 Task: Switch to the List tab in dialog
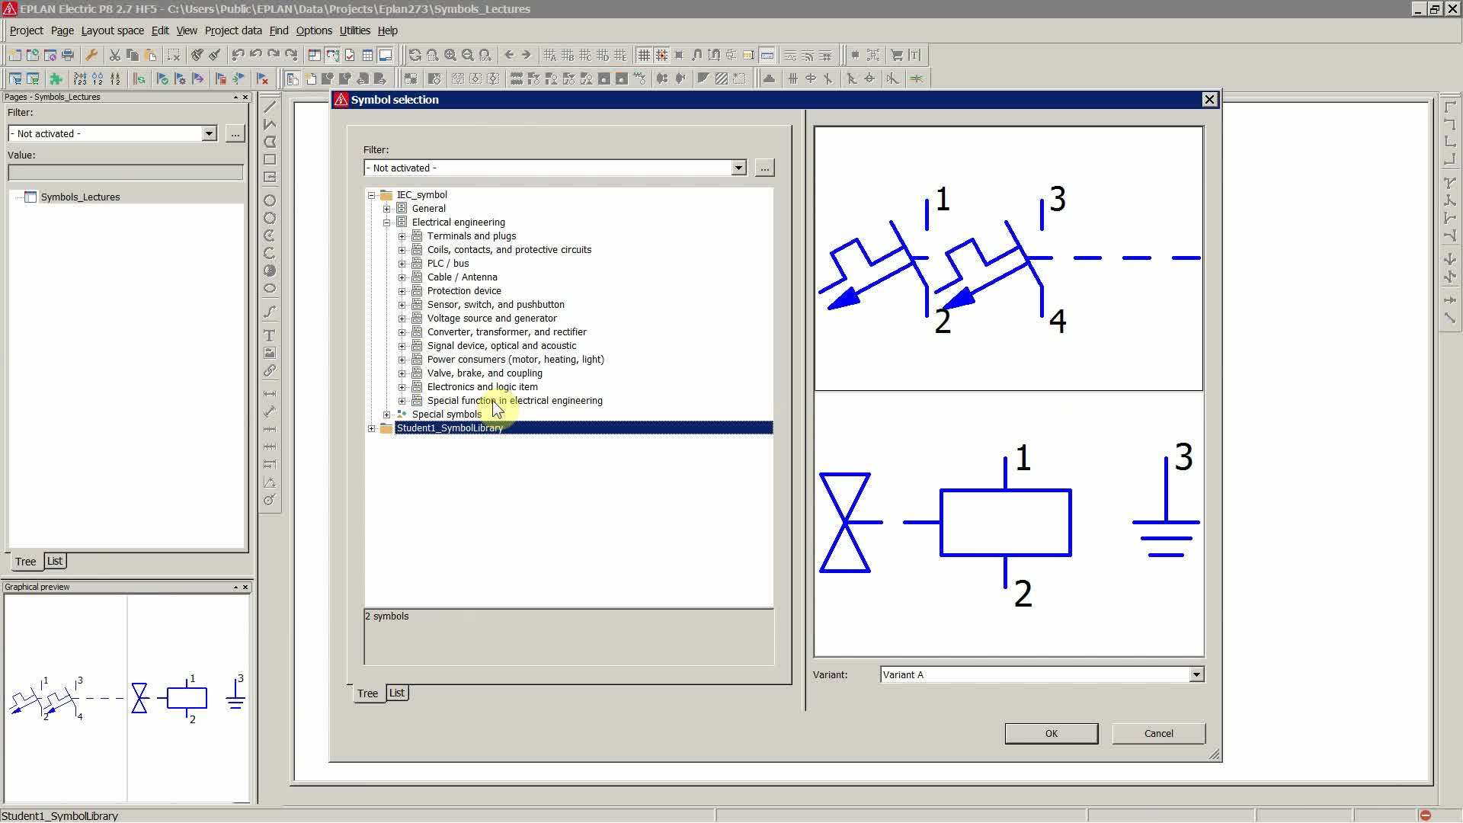397,693
